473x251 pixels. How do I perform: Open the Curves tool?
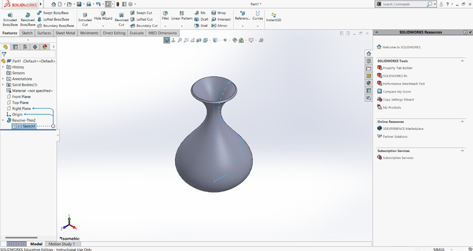[x=258, y=16]
